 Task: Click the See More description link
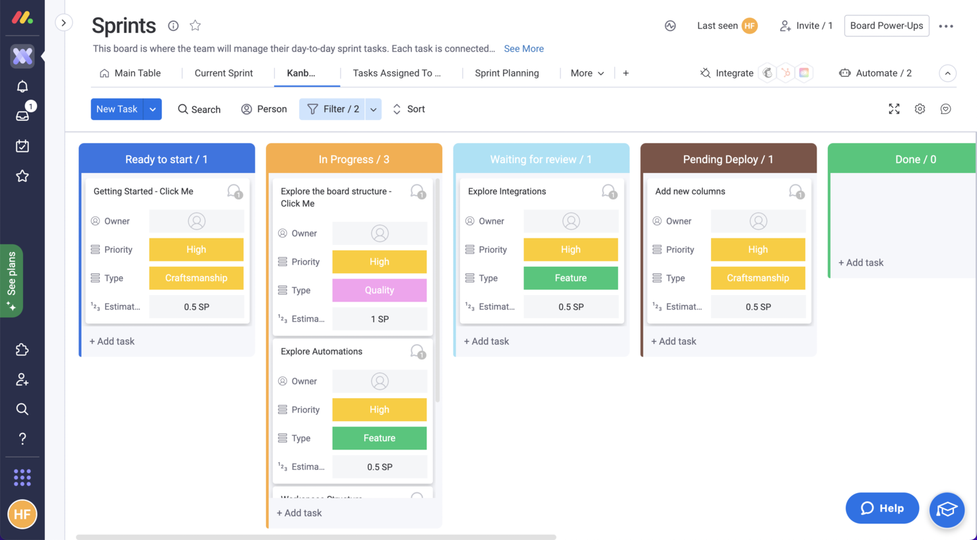click(x=523, y=49)
